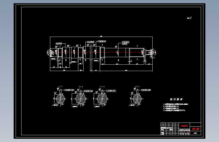Pick the red material label in title block
The image size is (219, 142).
(184, 126)
